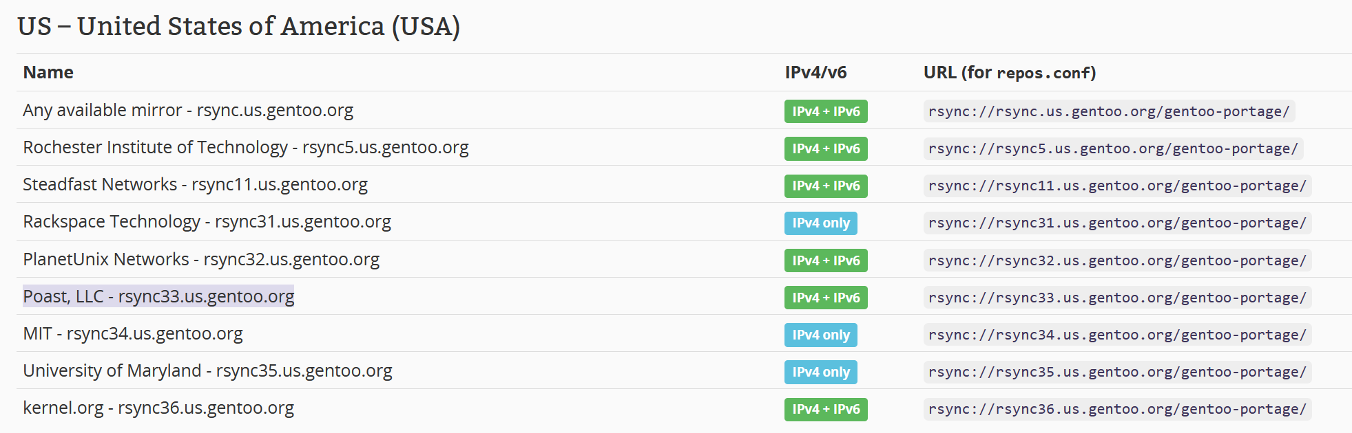The image size is (1352, 433).
Task: Click the IPv4 + IPv6 badge for kernel.org
Action: 825,409
